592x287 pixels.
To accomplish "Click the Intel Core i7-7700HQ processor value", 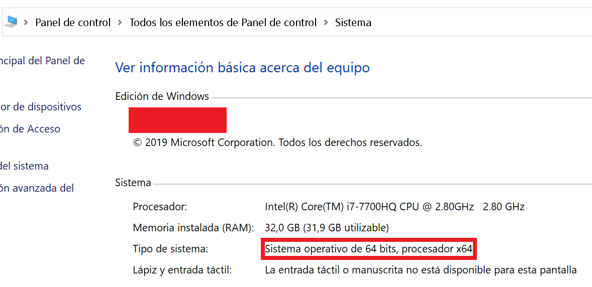I will click(394, 206).
